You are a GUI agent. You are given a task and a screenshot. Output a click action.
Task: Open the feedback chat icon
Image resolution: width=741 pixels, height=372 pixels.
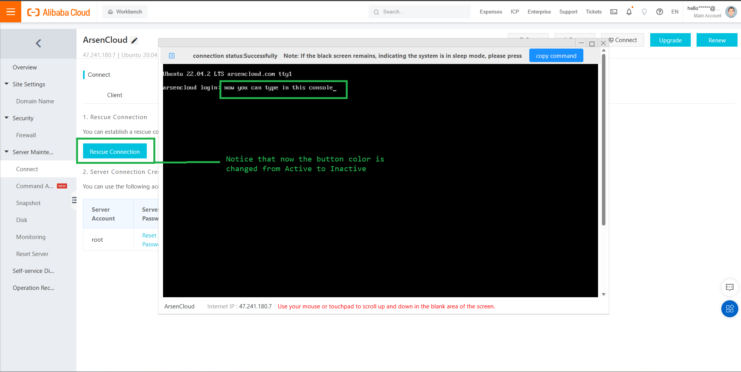(729, 287)
